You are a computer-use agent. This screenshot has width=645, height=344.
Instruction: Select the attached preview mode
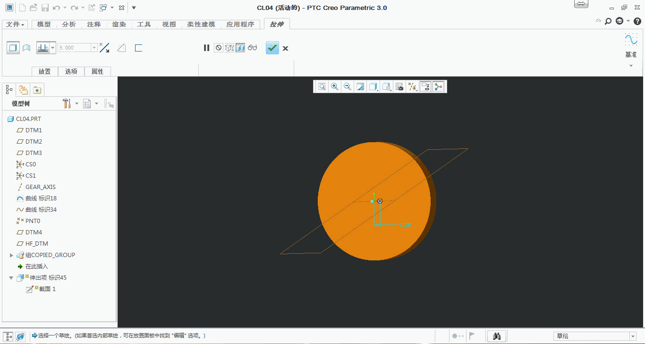pos(240,48)
